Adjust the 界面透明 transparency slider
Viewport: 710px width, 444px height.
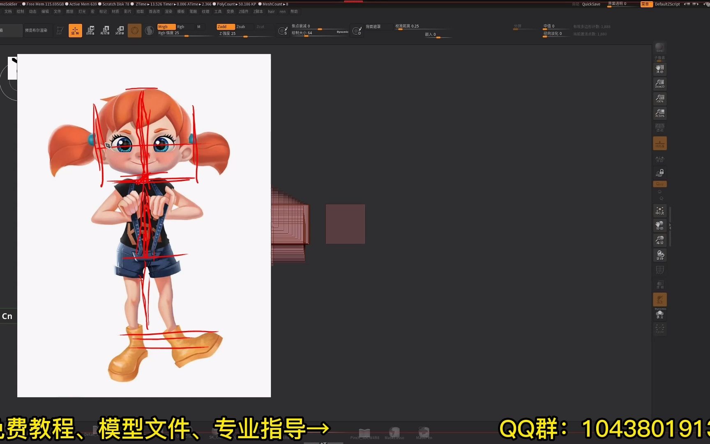(622, 4)
